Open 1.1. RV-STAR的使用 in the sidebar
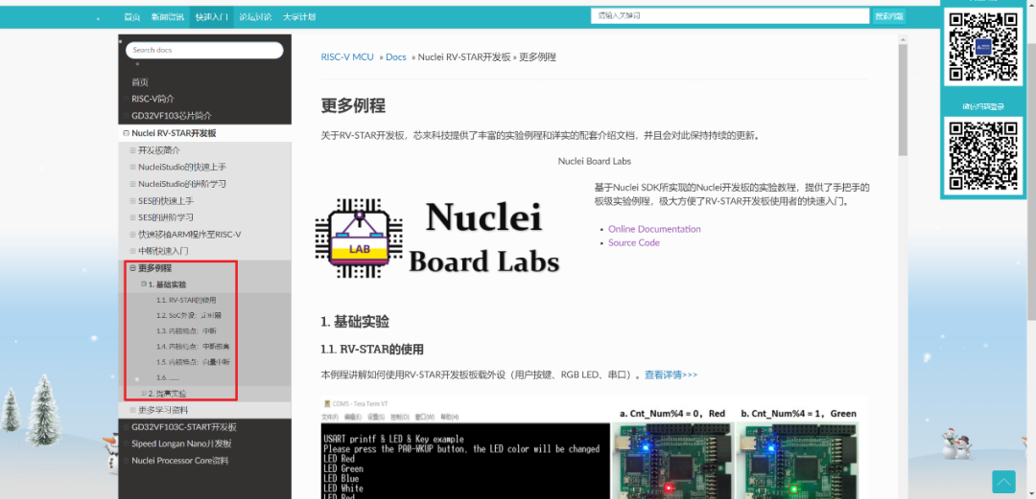 pyautogui.click(x=186, y=300)
